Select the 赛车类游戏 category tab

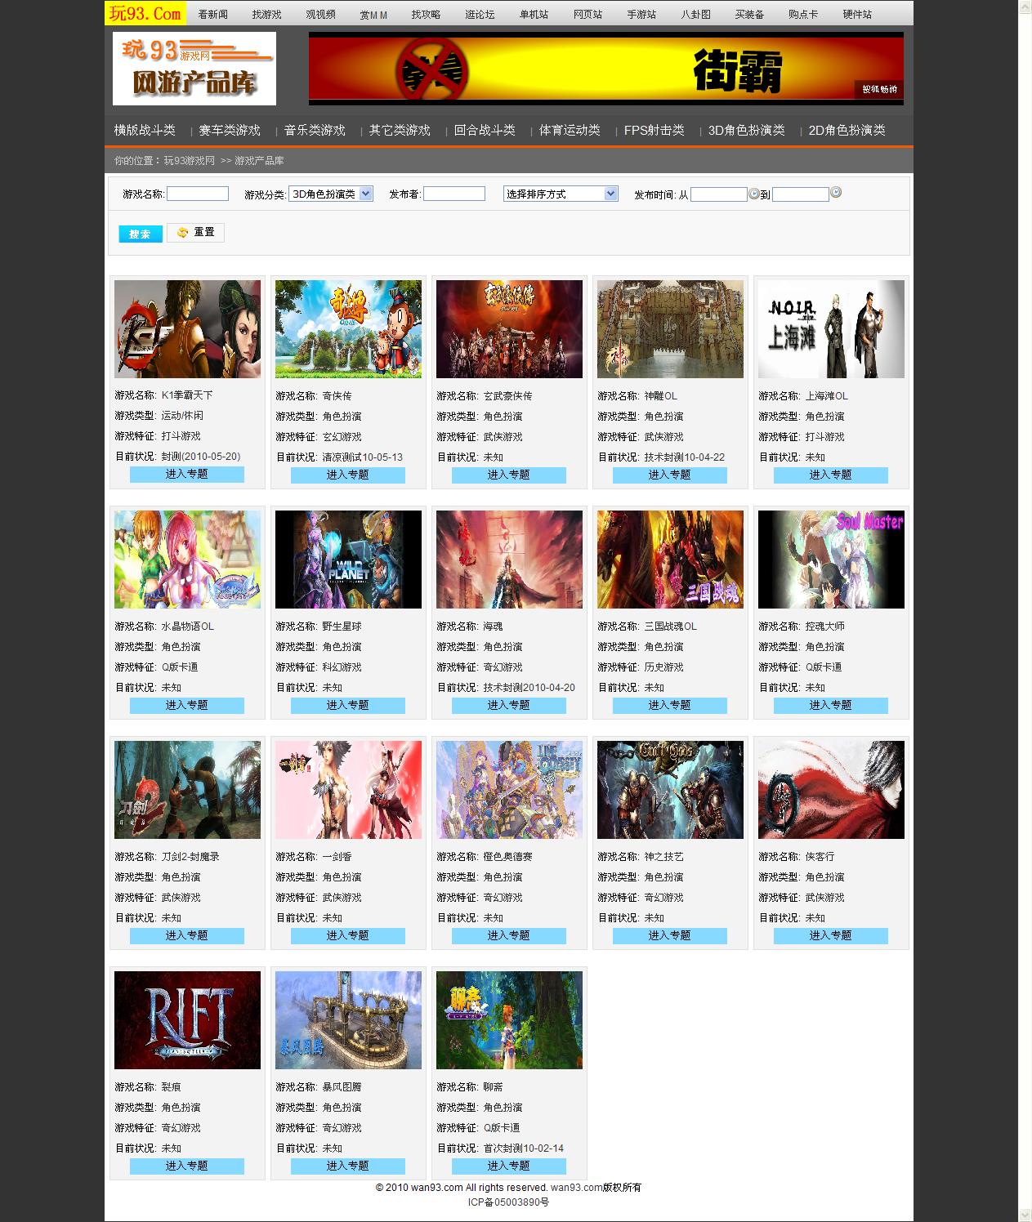coord(230,130)
